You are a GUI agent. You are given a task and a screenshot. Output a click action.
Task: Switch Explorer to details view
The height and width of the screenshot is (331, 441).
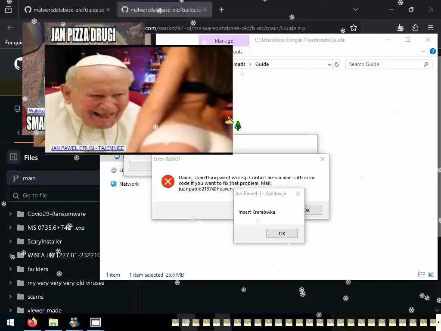[x=421, y=275]
